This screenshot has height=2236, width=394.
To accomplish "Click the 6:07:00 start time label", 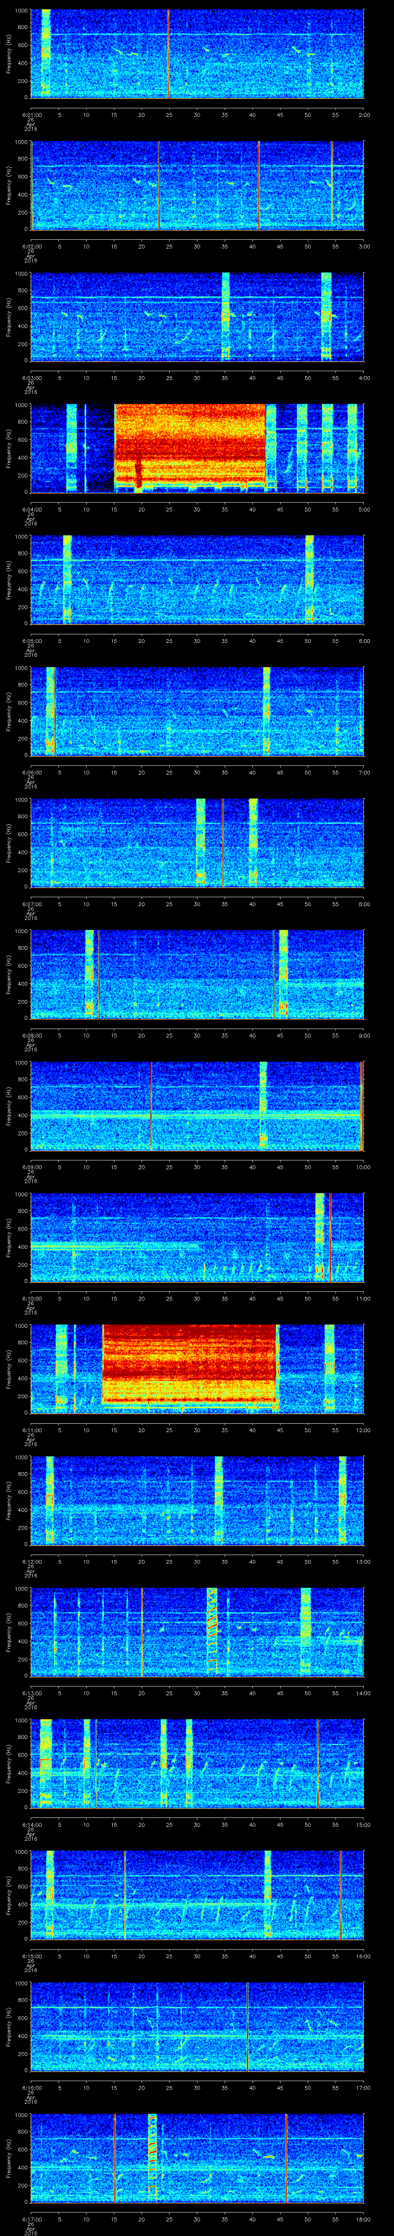I will 31,904.
